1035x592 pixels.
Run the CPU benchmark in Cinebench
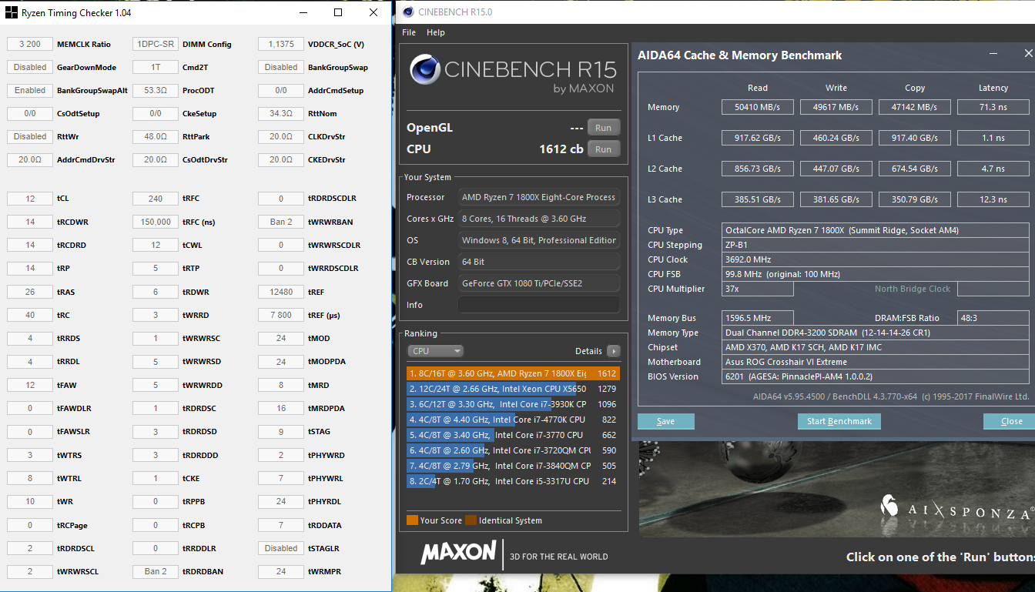pos(604,149)
